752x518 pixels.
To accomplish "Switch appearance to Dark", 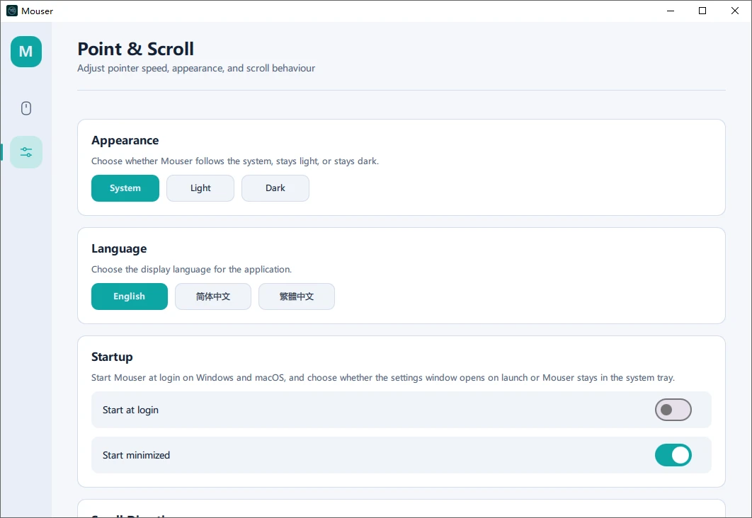I will 275,188.
